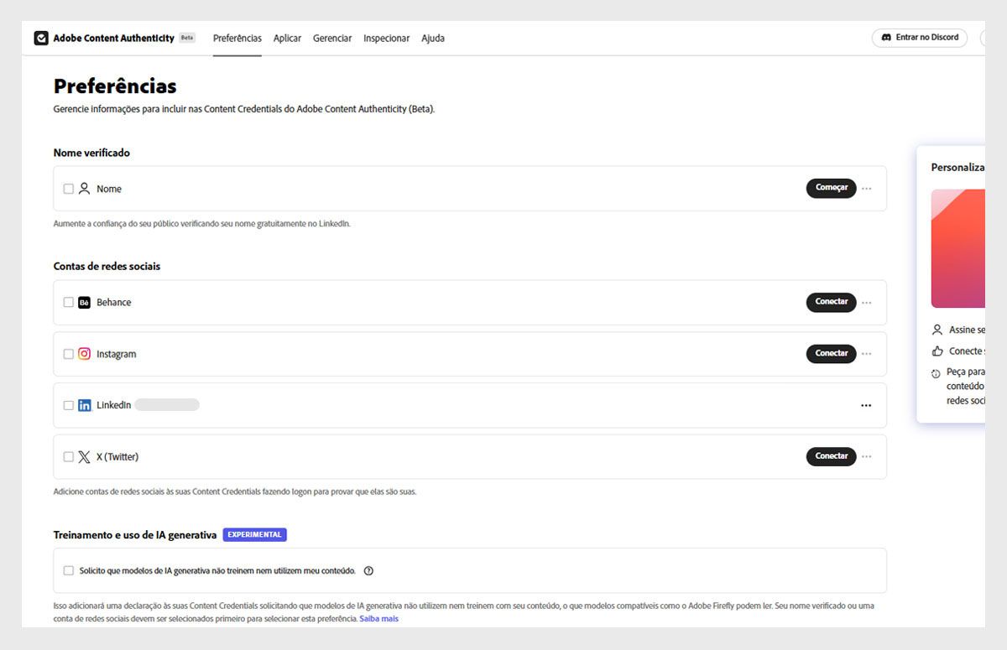This screenshot has width=1007, height=650.
Task: Click the LinkedIn logo icon
Action: point(84,406)
